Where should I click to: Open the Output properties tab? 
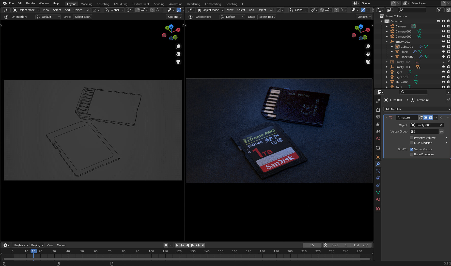click(378, 117)
